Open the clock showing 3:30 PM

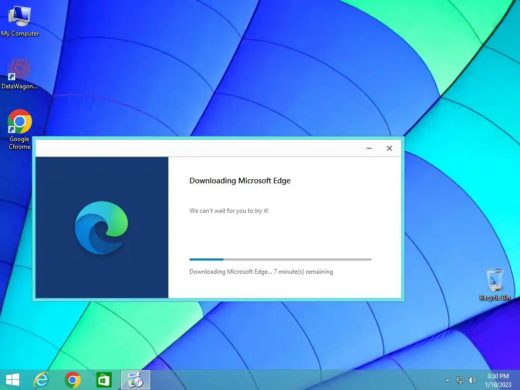click(x=498, y=380)
